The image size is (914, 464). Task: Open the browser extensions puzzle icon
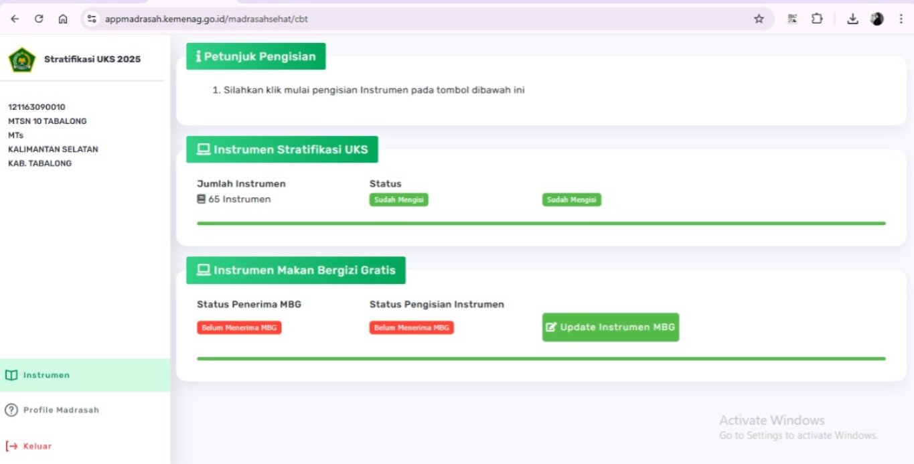click(817, 19)
